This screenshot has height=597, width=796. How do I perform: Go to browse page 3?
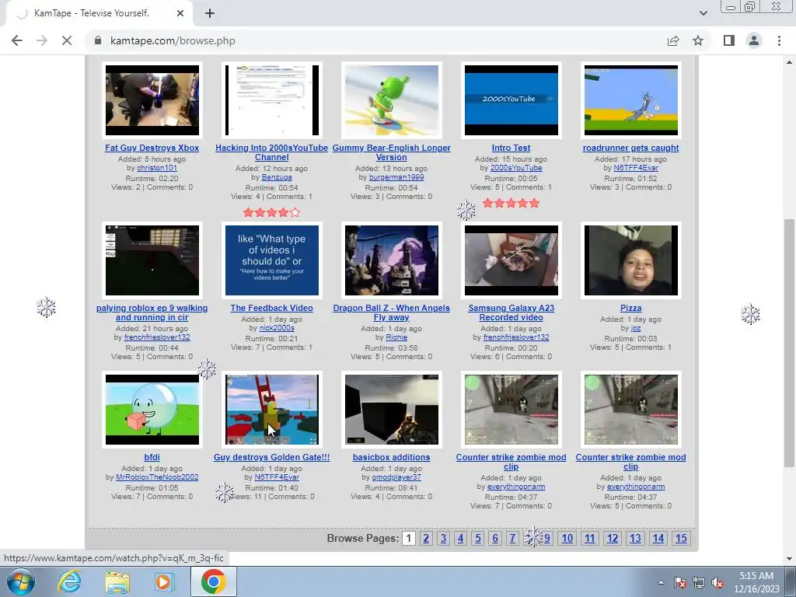(443, 538)
